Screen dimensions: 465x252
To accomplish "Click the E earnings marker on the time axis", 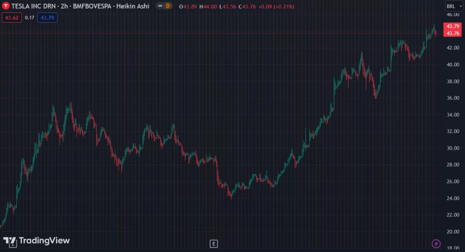I will (x=213, y=244).
